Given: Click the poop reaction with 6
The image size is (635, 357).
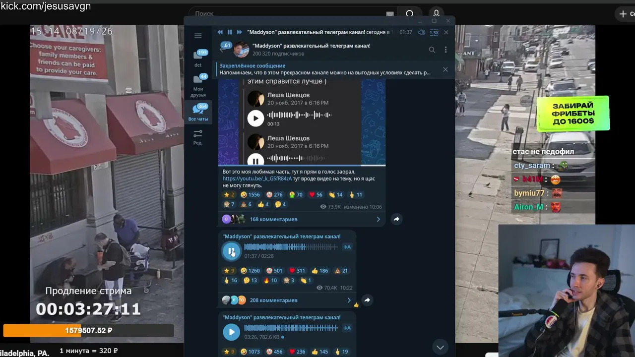Looking at the screenshot, I should click(247, 204).
